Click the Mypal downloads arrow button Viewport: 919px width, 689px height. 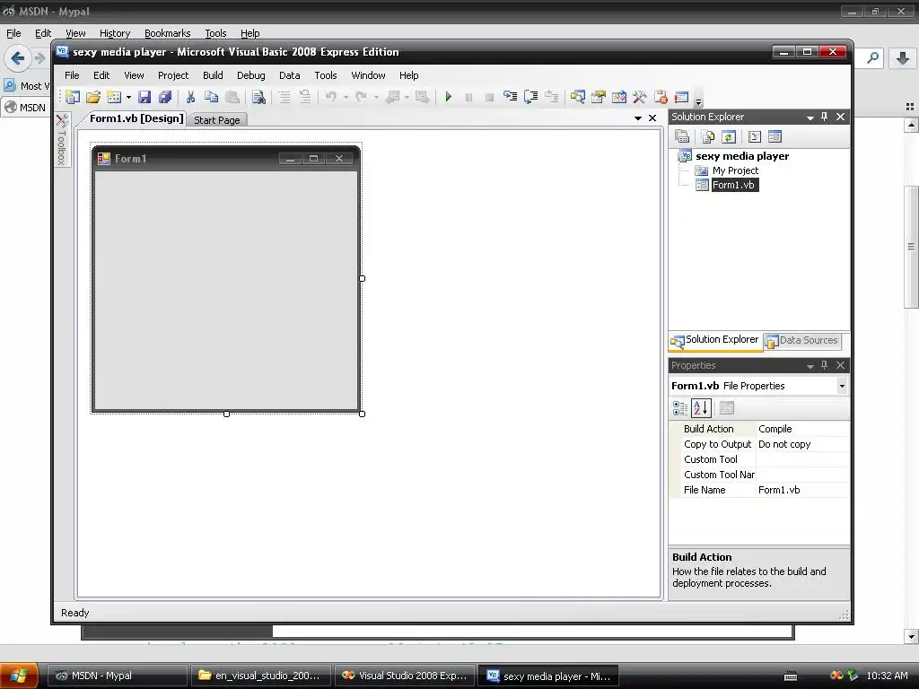coord(903,58)
